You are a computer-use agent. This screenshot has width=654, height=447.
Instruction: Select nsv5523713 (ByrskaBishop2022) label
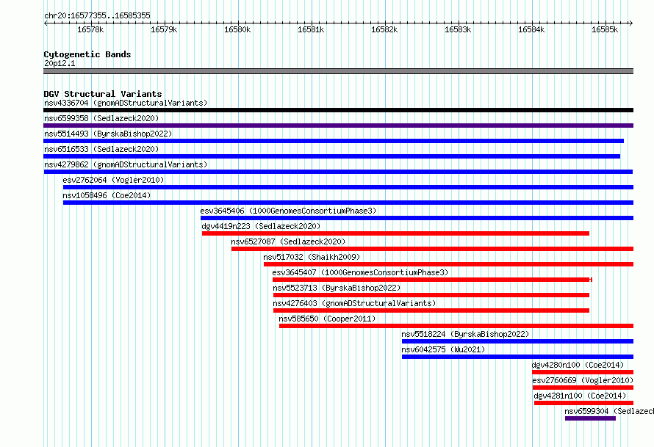click(337, 288)
